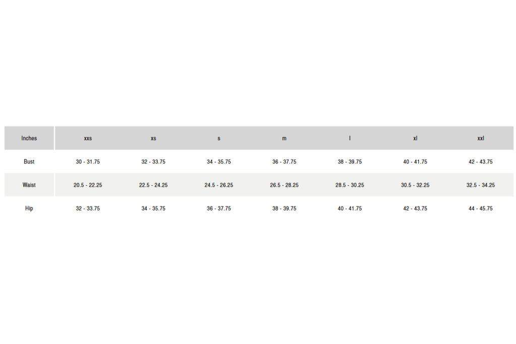Select the waist value 22.5 - 24.25
516x344 pixels.
tap(153, 185)
